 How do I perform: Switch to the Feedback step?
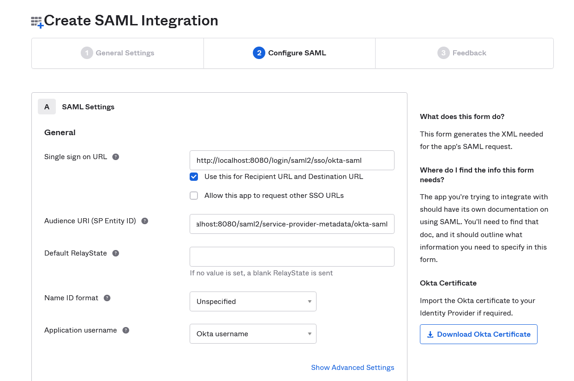click(464, 53)
